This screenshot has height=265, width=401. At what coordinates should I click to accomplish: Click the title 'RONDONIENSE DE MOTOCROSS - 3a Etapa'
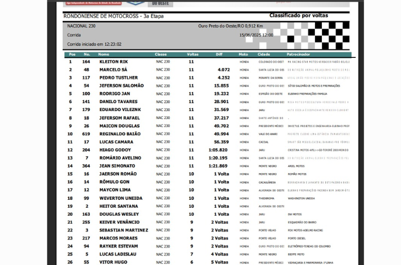pos(113,16)
